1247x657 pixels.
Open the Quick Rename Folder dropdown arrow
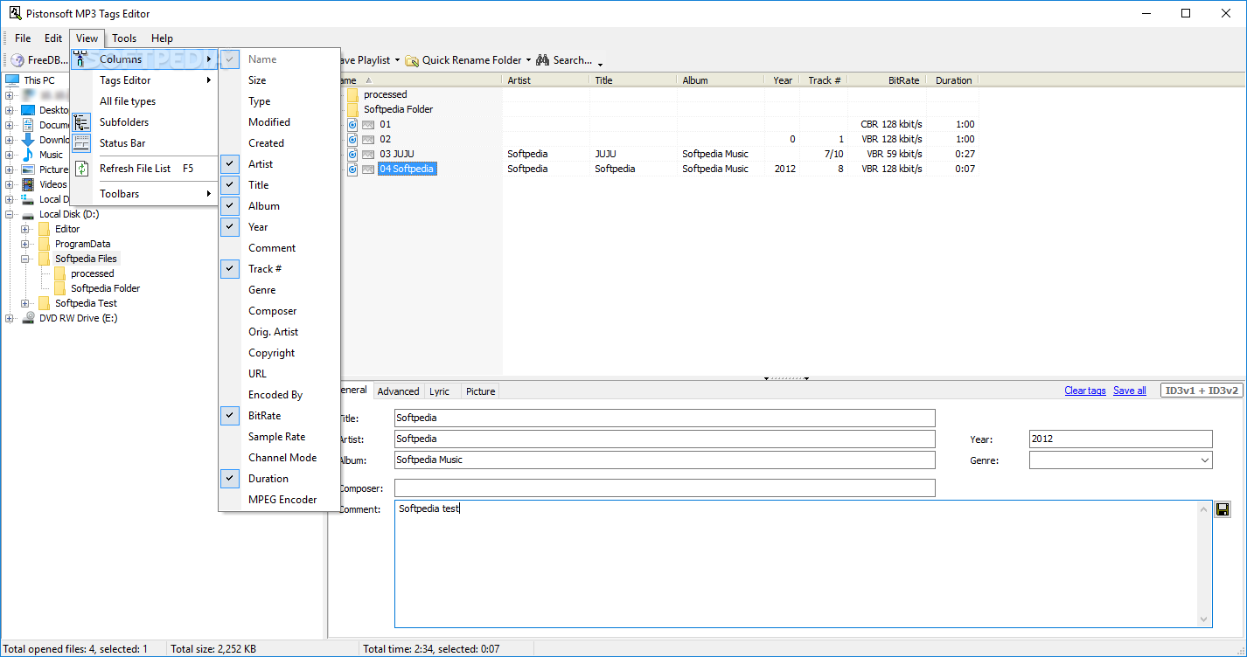click(x=528, y=60)
